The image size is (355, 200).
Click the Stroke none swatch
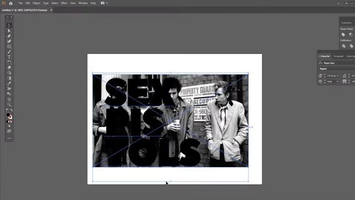tap(11, 117)
